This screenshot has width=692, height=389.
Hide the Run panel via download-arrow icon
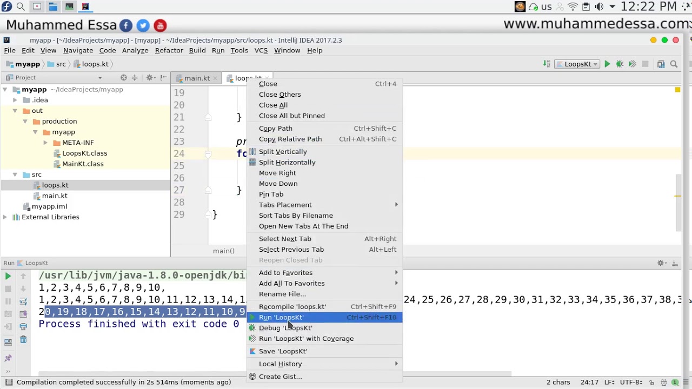(x=675, y=263)
